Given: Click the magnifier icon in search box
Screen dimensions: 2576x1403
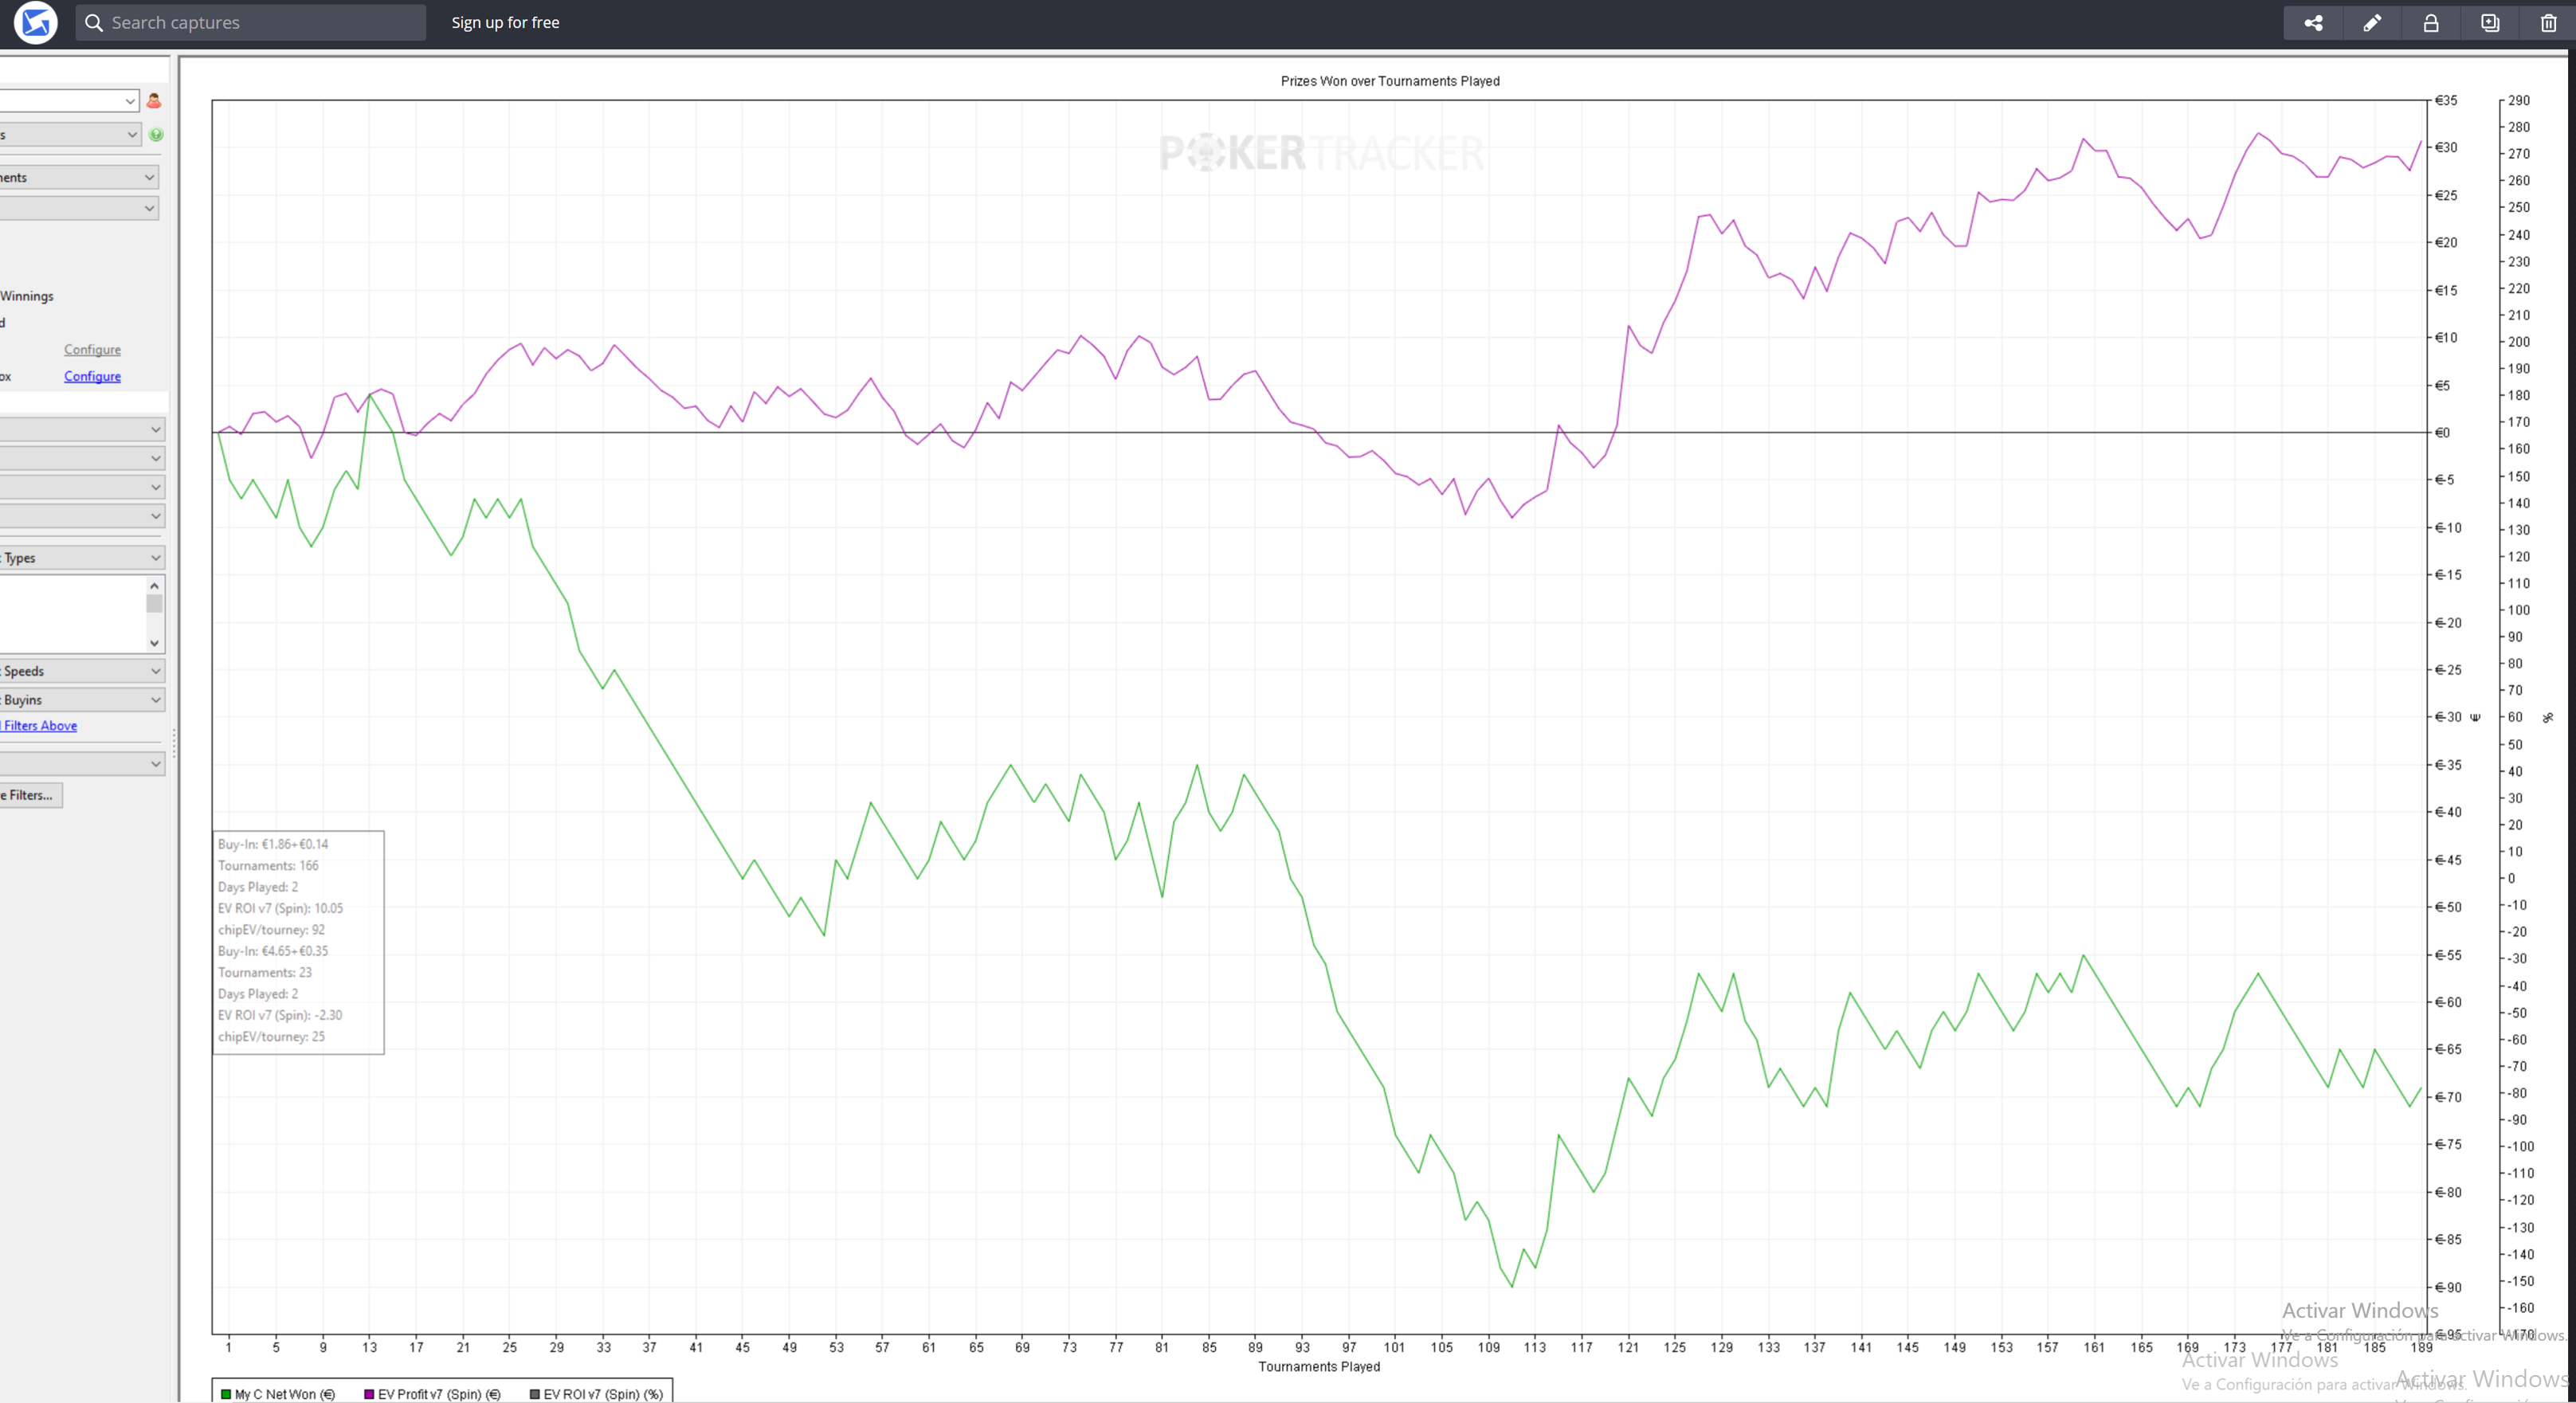Looking at the screenshot, I should [x=94, y=23].
